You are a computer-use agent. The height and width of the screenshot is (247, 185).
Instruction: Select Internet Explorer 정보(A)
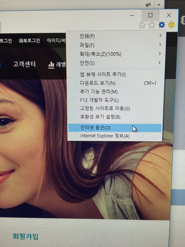(x=115, y=136)
